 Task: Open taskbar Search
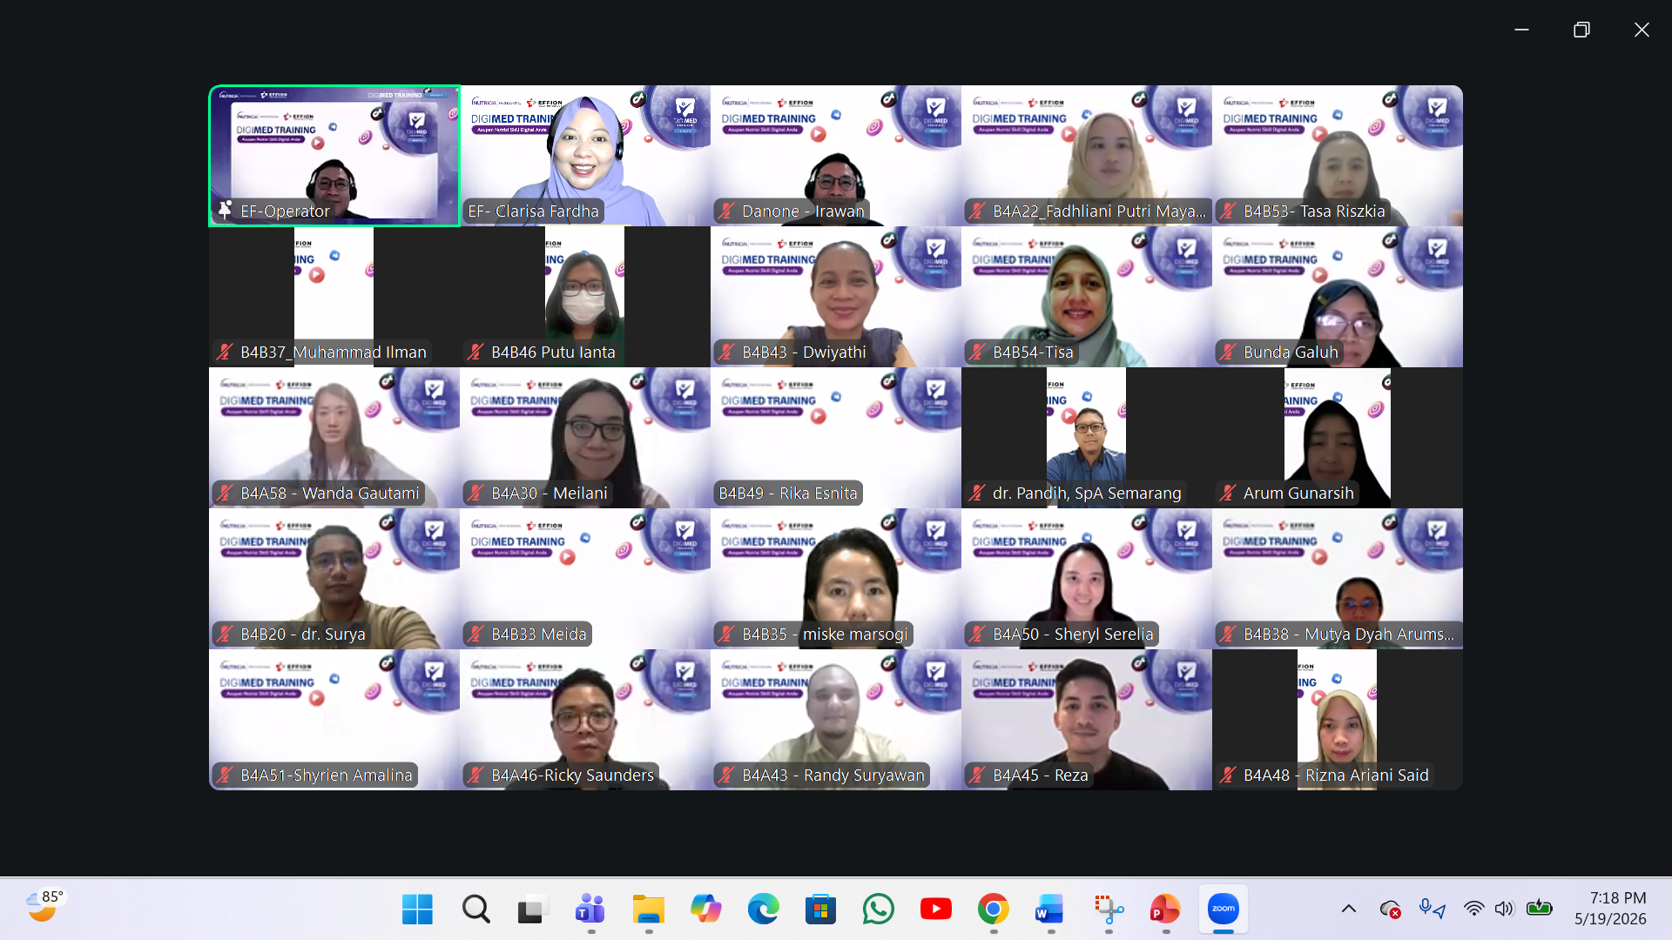(x=475, y=910)
